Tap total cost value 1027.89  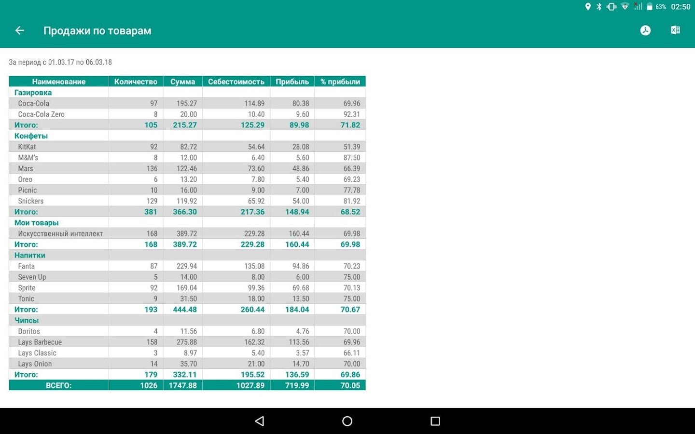point(250,385)
